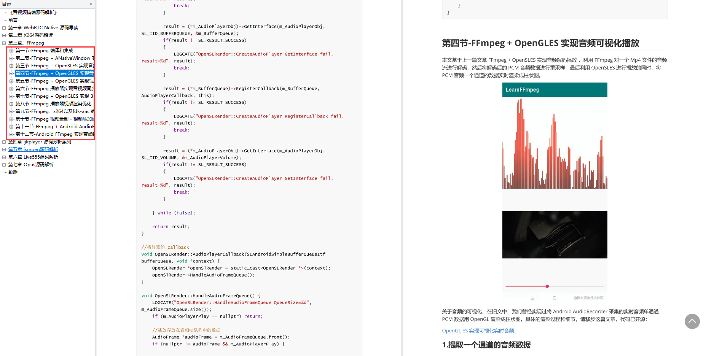The height and width of the screenshot is (356, 706).
Task: Open 第一节-FFmpeg 编译和集成 section
Action: pos(44,51)
